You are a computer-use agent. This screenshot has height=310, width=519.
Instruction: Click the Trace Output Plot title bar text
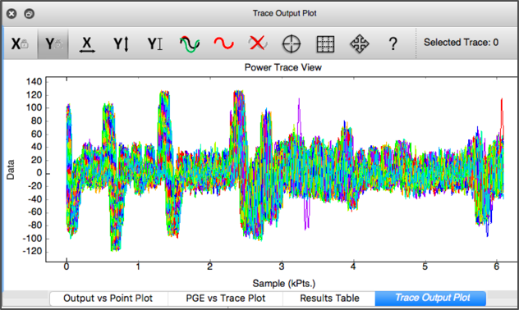point(285,13)
